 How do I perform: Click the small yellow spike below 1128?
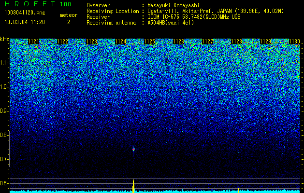pos(238,191)
